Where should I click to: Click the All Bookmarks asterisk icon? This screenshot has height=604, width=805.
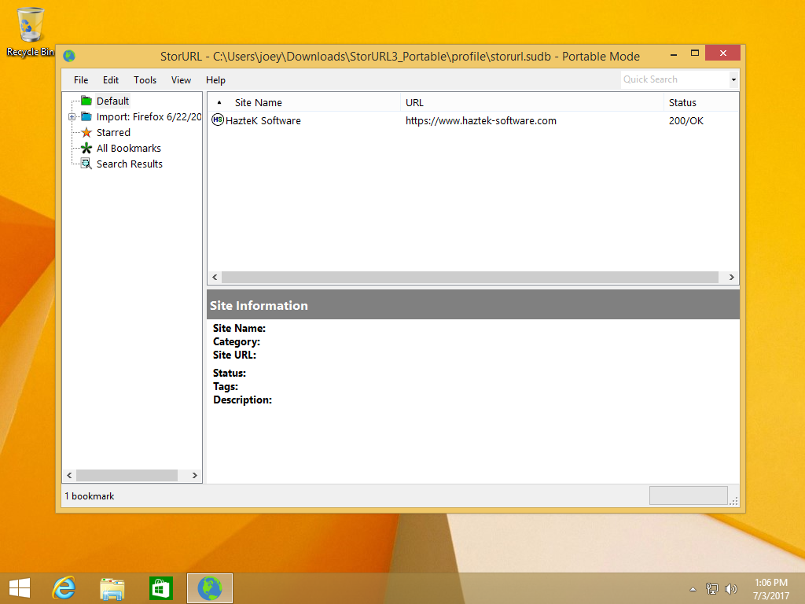(86, 148)
